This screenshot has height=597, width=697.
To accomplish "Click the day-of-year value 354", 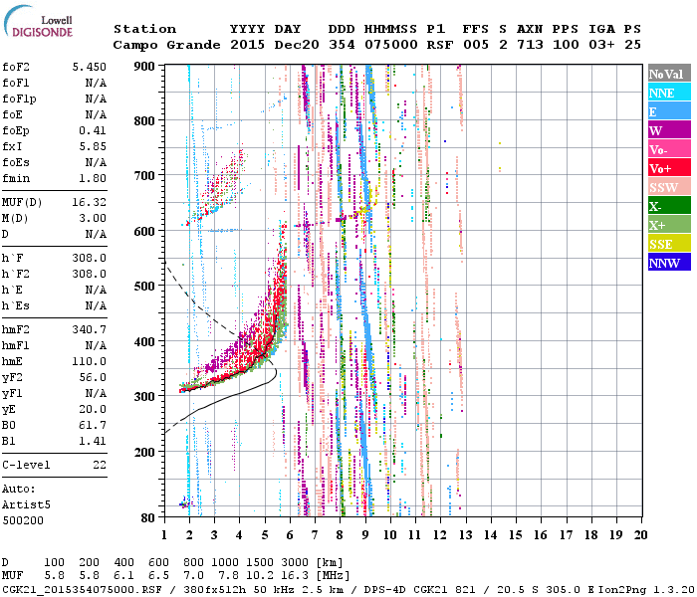I will 342,45.
